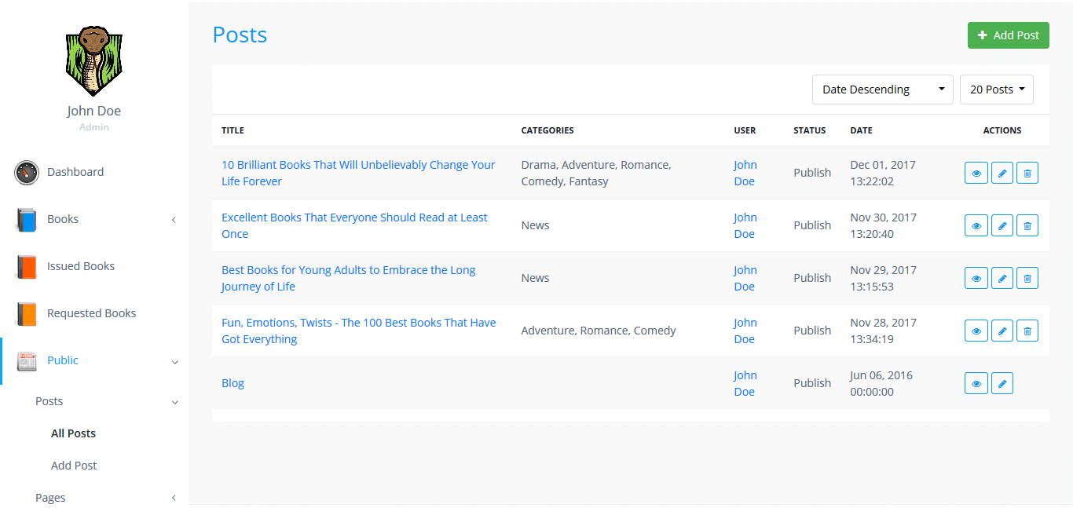Expand the Books sidebar submenu chevron
Image resolution: width=1073 pixels, height=508 pixels.
pyautogui.click(x=174, y=220)
